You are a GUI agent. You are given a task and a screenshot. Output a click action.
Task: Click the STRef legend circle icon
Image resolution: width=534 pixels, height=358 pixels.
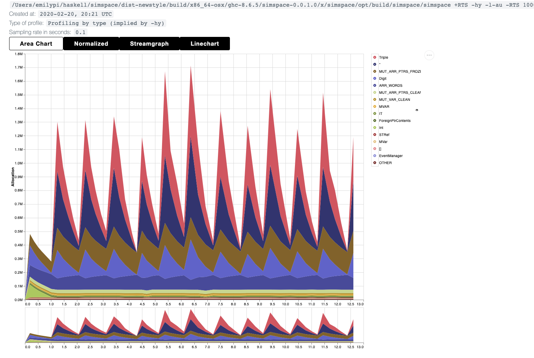click(x=375, y=135)
